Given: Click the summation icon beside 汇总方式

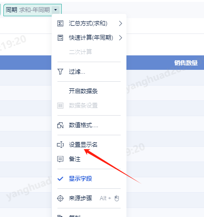Looking at the screenshot, I should click(x=60, y=23).
